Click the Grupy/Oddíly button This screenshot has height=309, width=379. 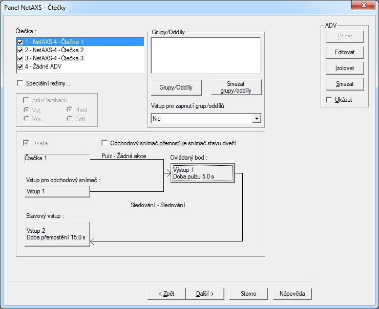176,87
